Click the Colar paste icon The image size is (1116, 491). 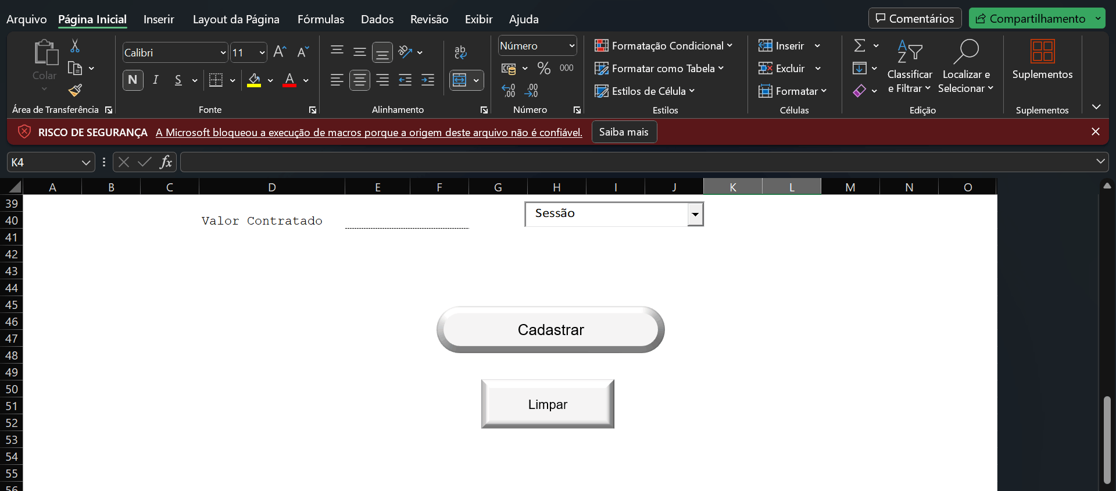45,52
